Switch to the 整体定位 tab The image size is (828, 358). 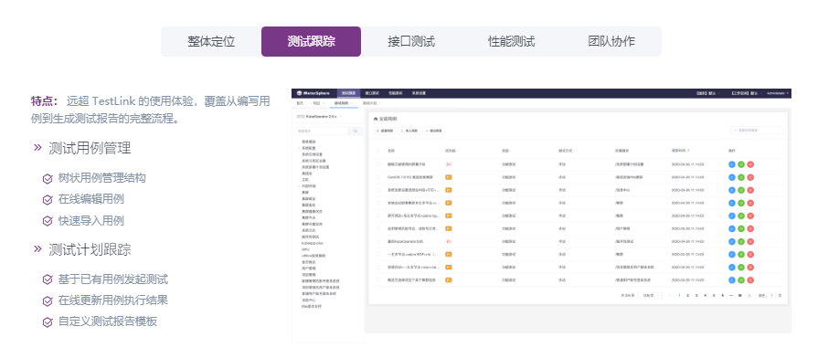(x=211, y=42)
